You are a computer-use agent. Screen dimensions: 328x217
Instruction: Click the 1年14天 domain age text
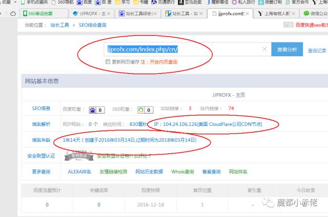pos(130,140)
